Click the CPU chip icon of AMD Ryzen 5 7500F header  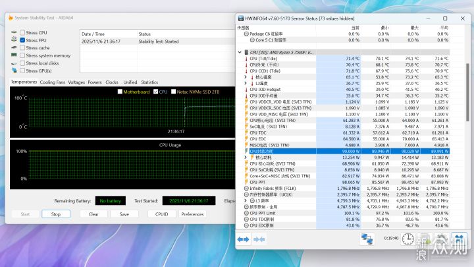246,52
